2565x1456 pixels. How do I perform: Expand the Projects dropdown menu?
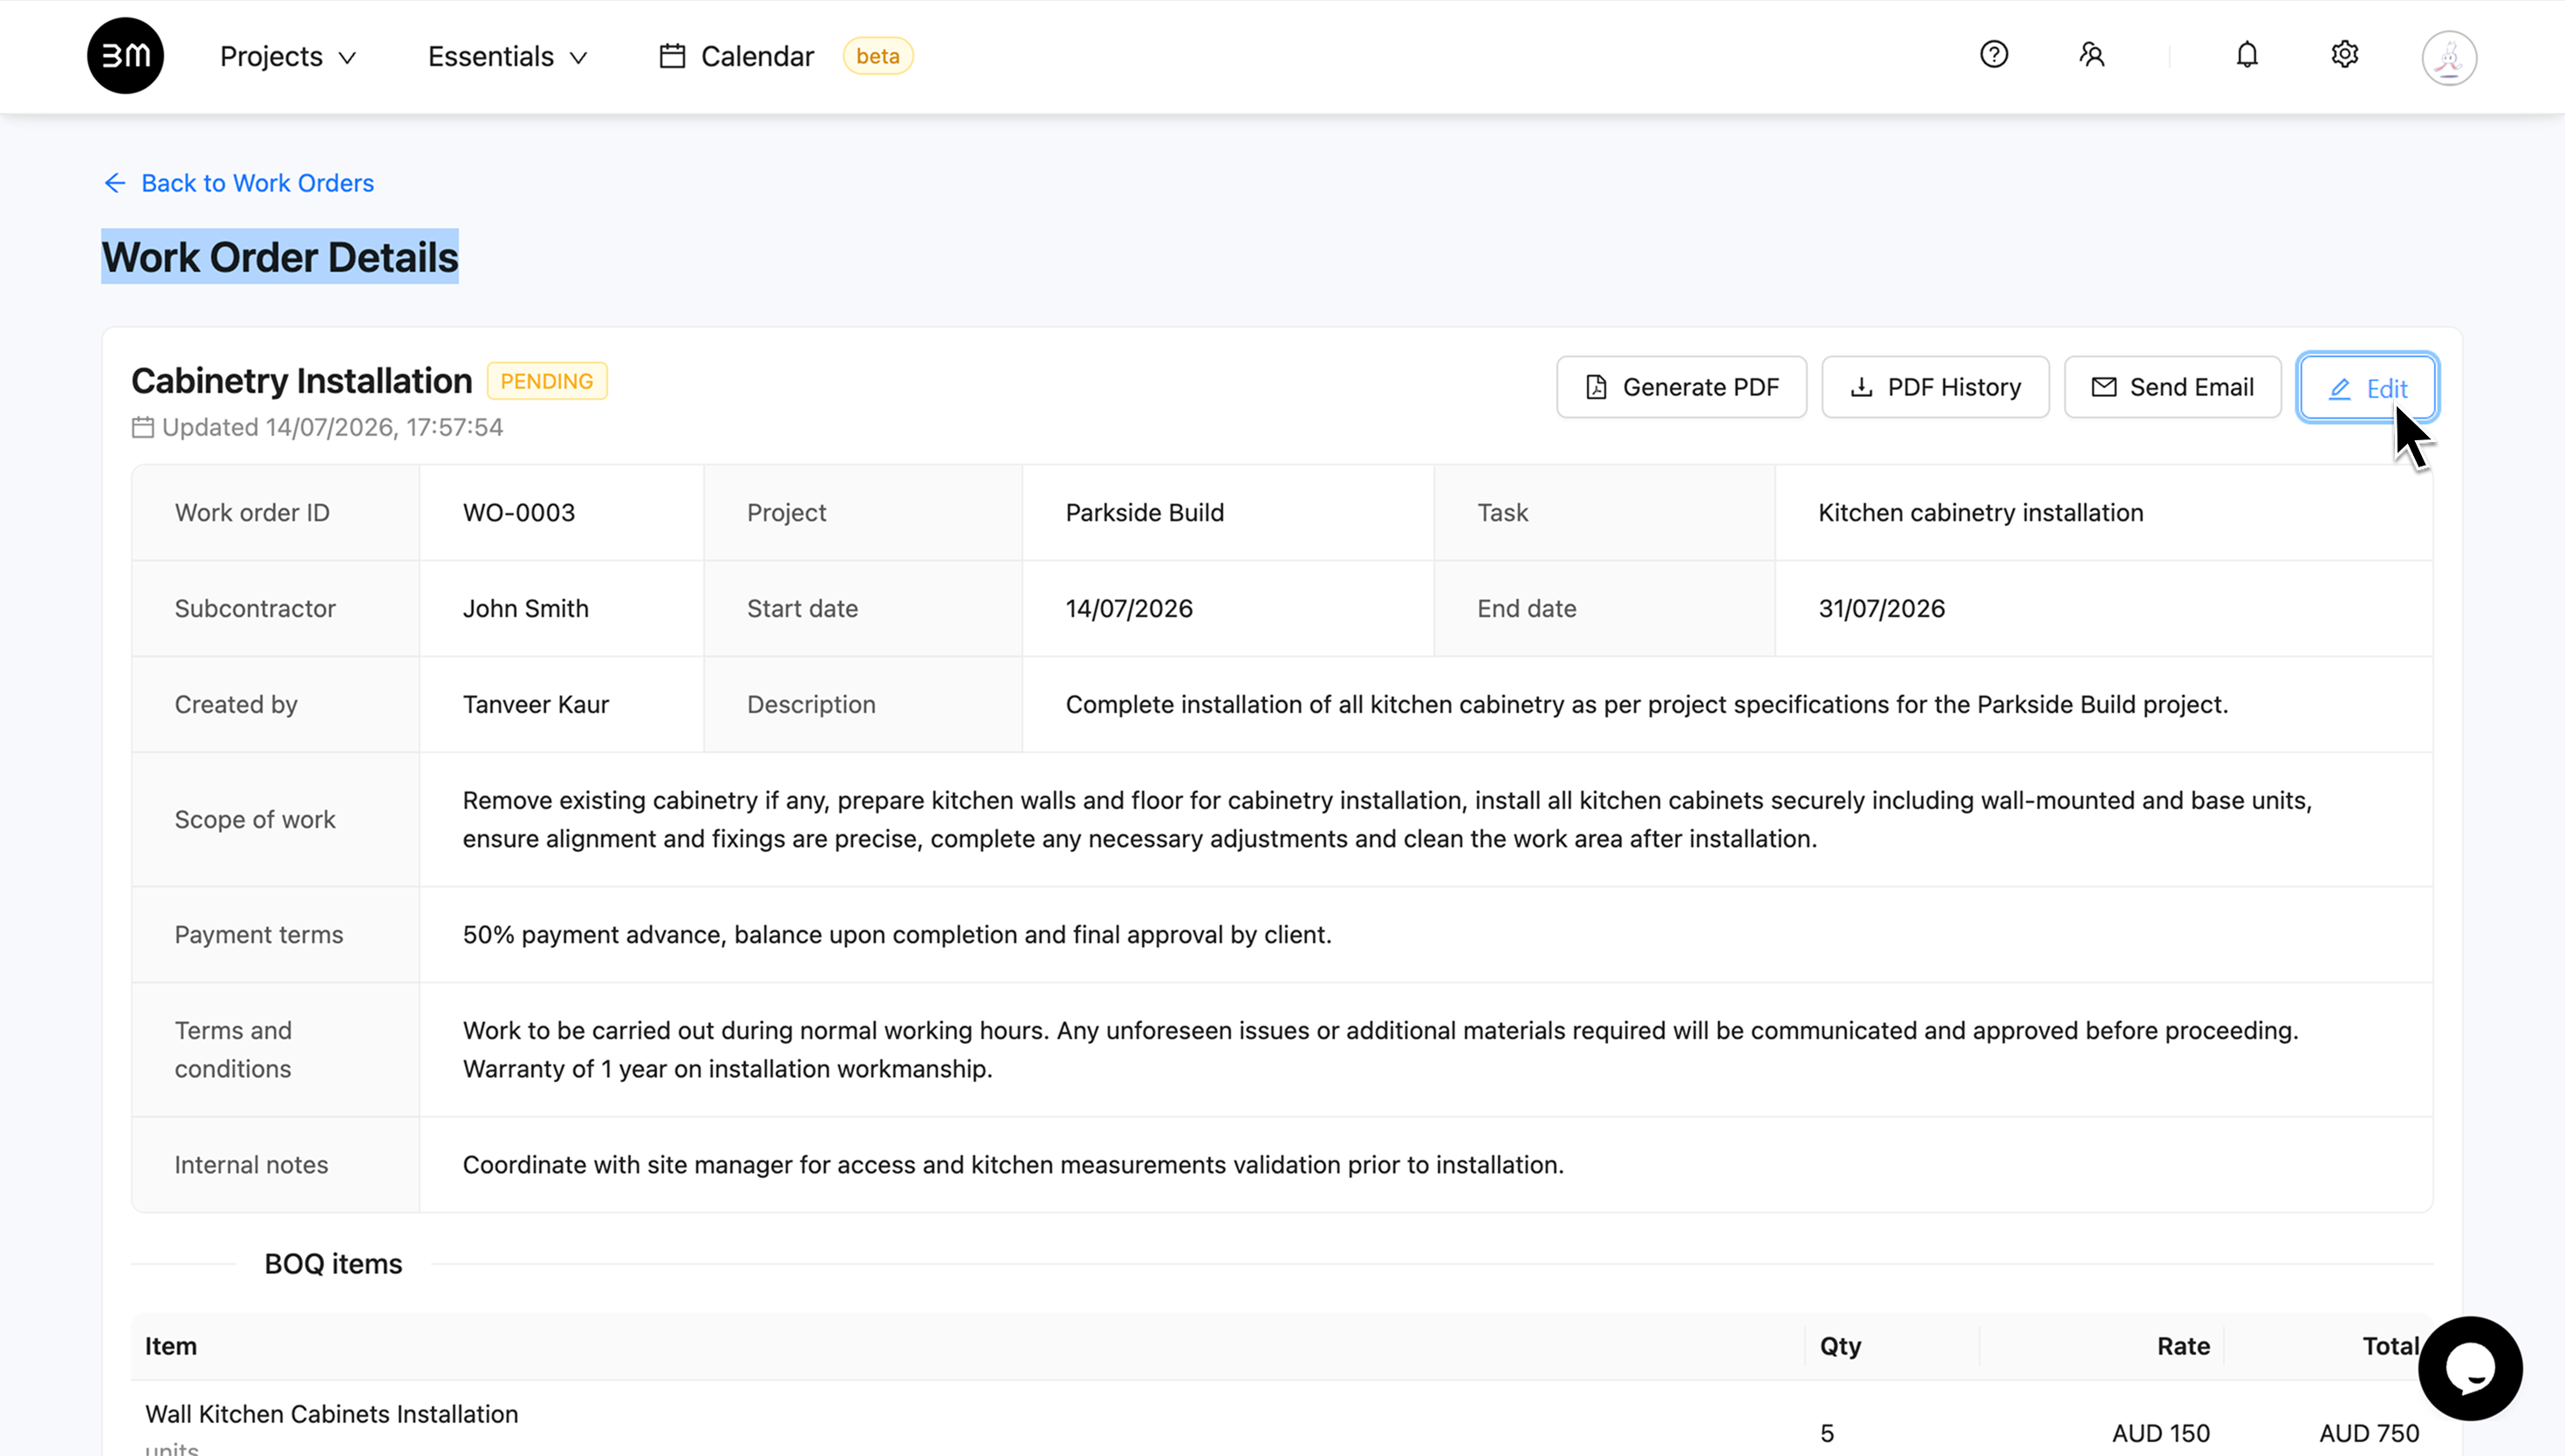[288, 57]
